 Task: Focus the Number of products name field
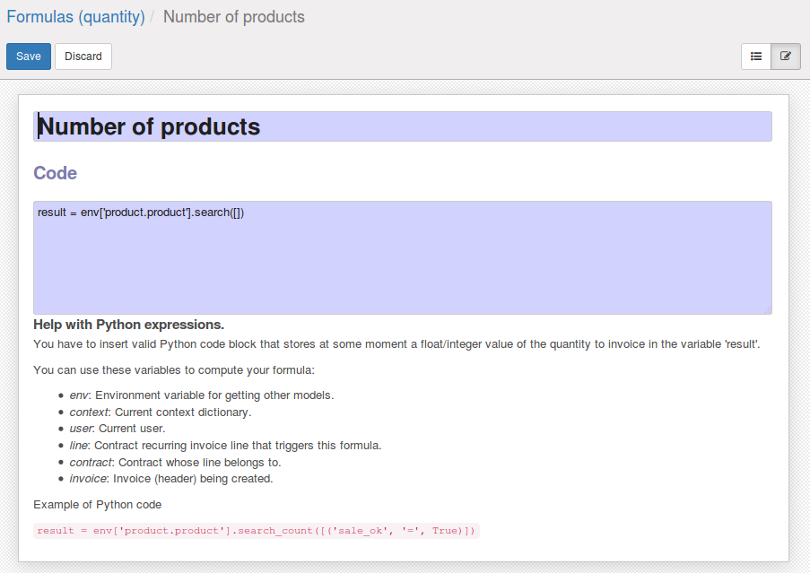[402, 126]
